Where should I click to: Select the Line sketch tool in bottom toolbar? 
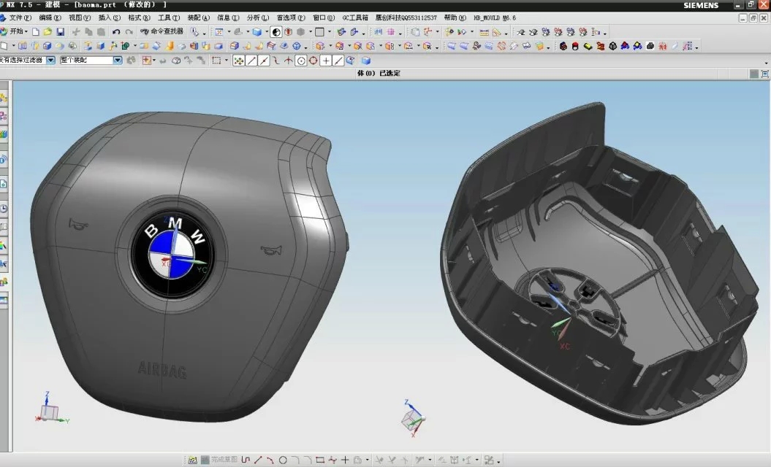[258, 460]
